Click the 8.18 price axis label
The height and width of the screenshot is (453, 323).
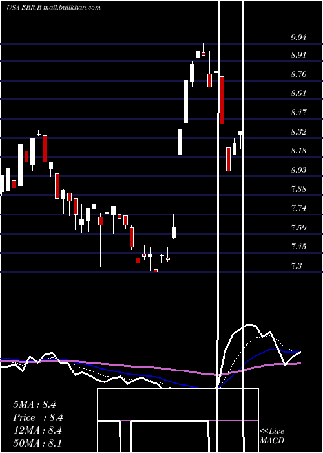(298, 151)
